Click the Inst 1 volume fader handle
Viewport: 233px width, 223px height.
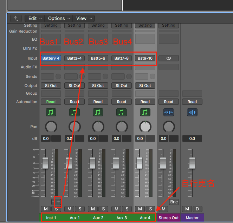45,163
